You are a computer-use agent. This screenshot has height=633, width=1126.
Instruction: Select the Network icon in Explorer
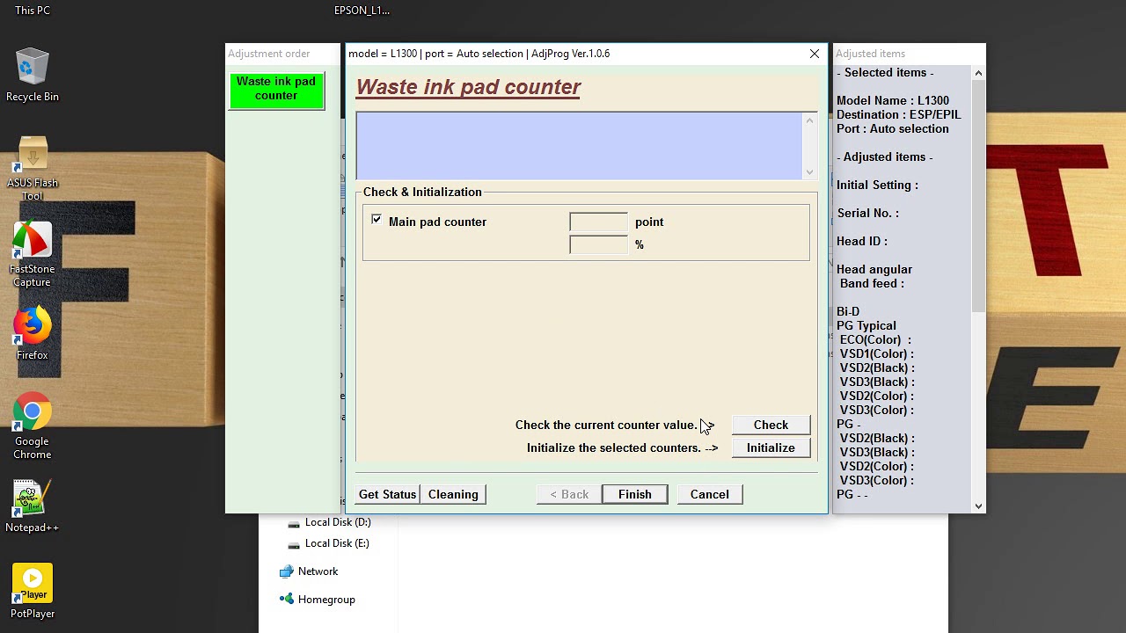point(286,571)
